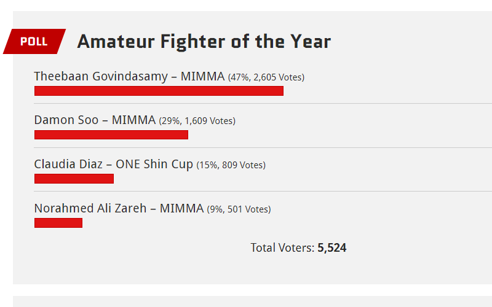Click the next grey panel below the poll
The width and height of the screenshot is (492, 307).
pyautogui.click(x=252, y=301)
